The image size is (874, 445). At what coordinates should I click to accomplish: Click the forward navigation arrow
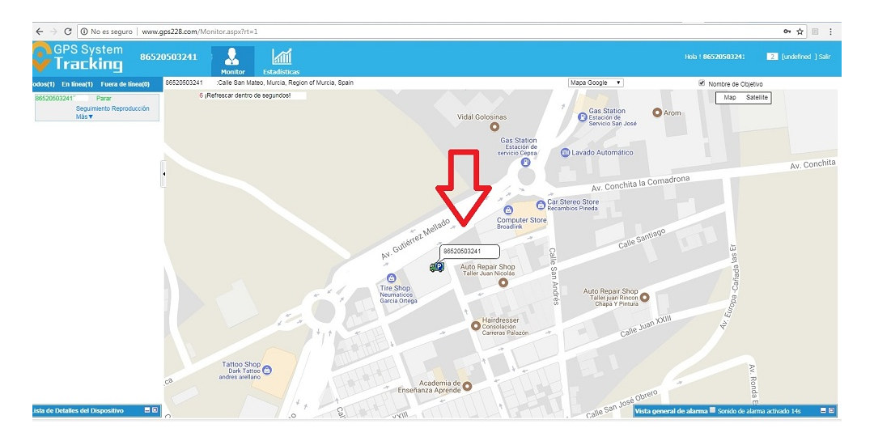[x=53, y=32]
